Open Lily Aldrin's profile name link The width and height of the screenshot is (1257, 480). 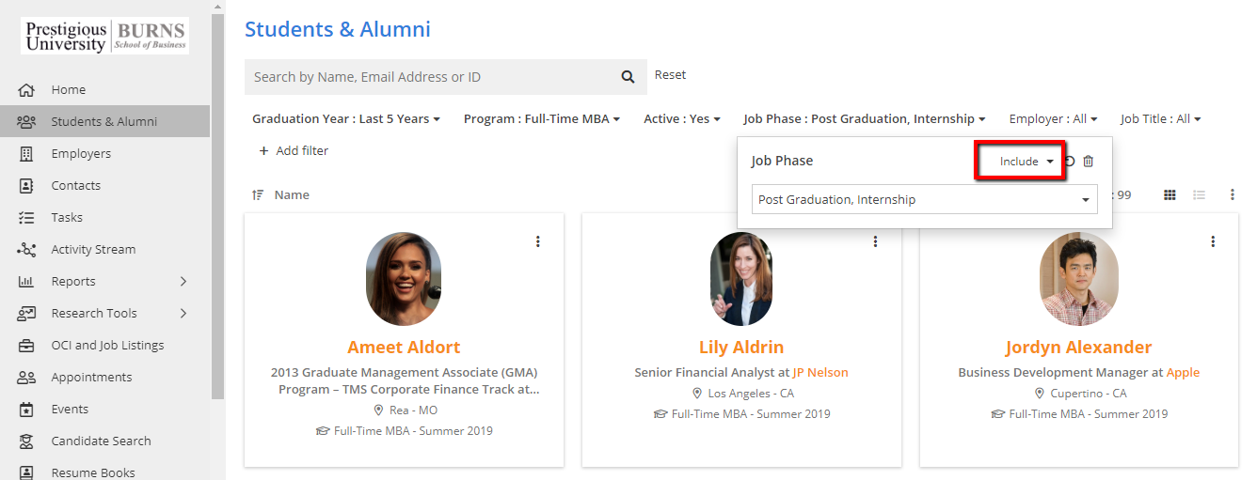(x=740, y=347)
